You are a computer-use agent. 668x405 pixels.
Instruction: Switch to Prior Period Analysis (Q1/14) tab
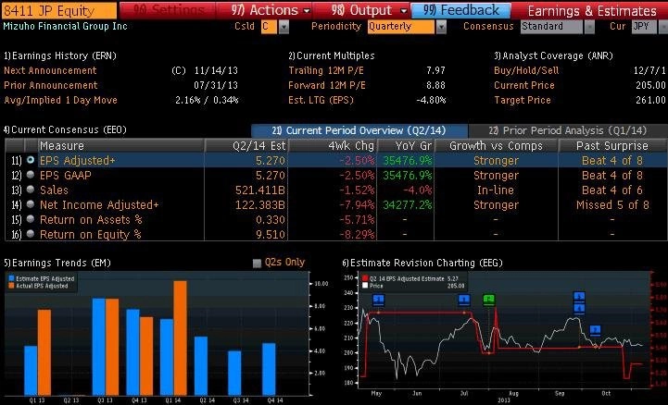[568, 130]
